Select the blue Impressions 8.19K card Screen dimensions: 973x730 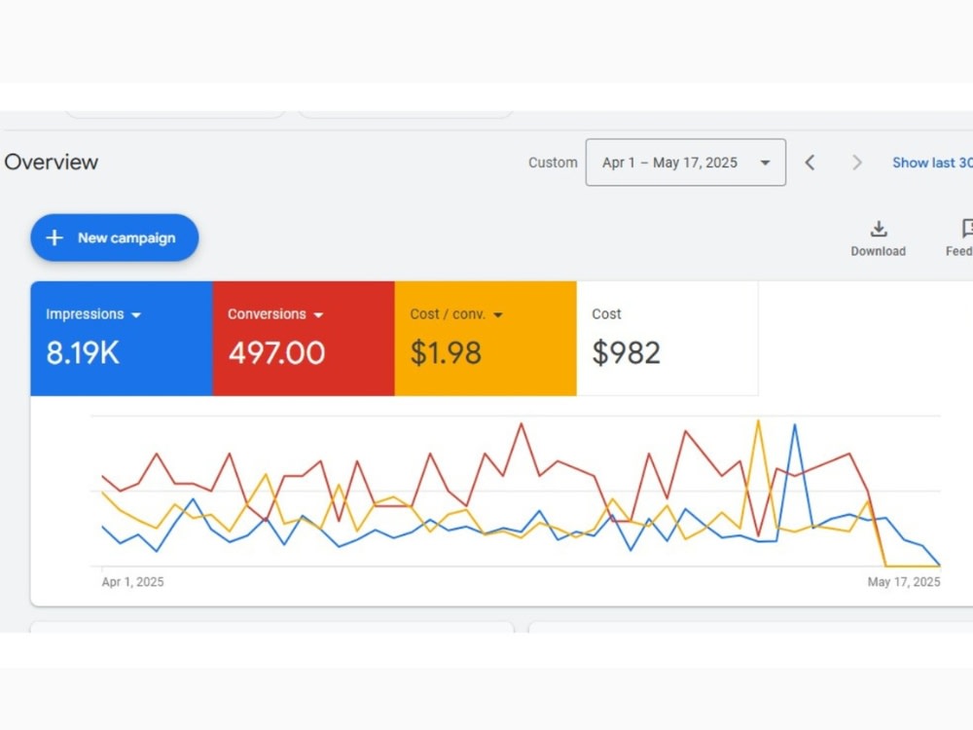pyautogui.click(x=122, y=339)
